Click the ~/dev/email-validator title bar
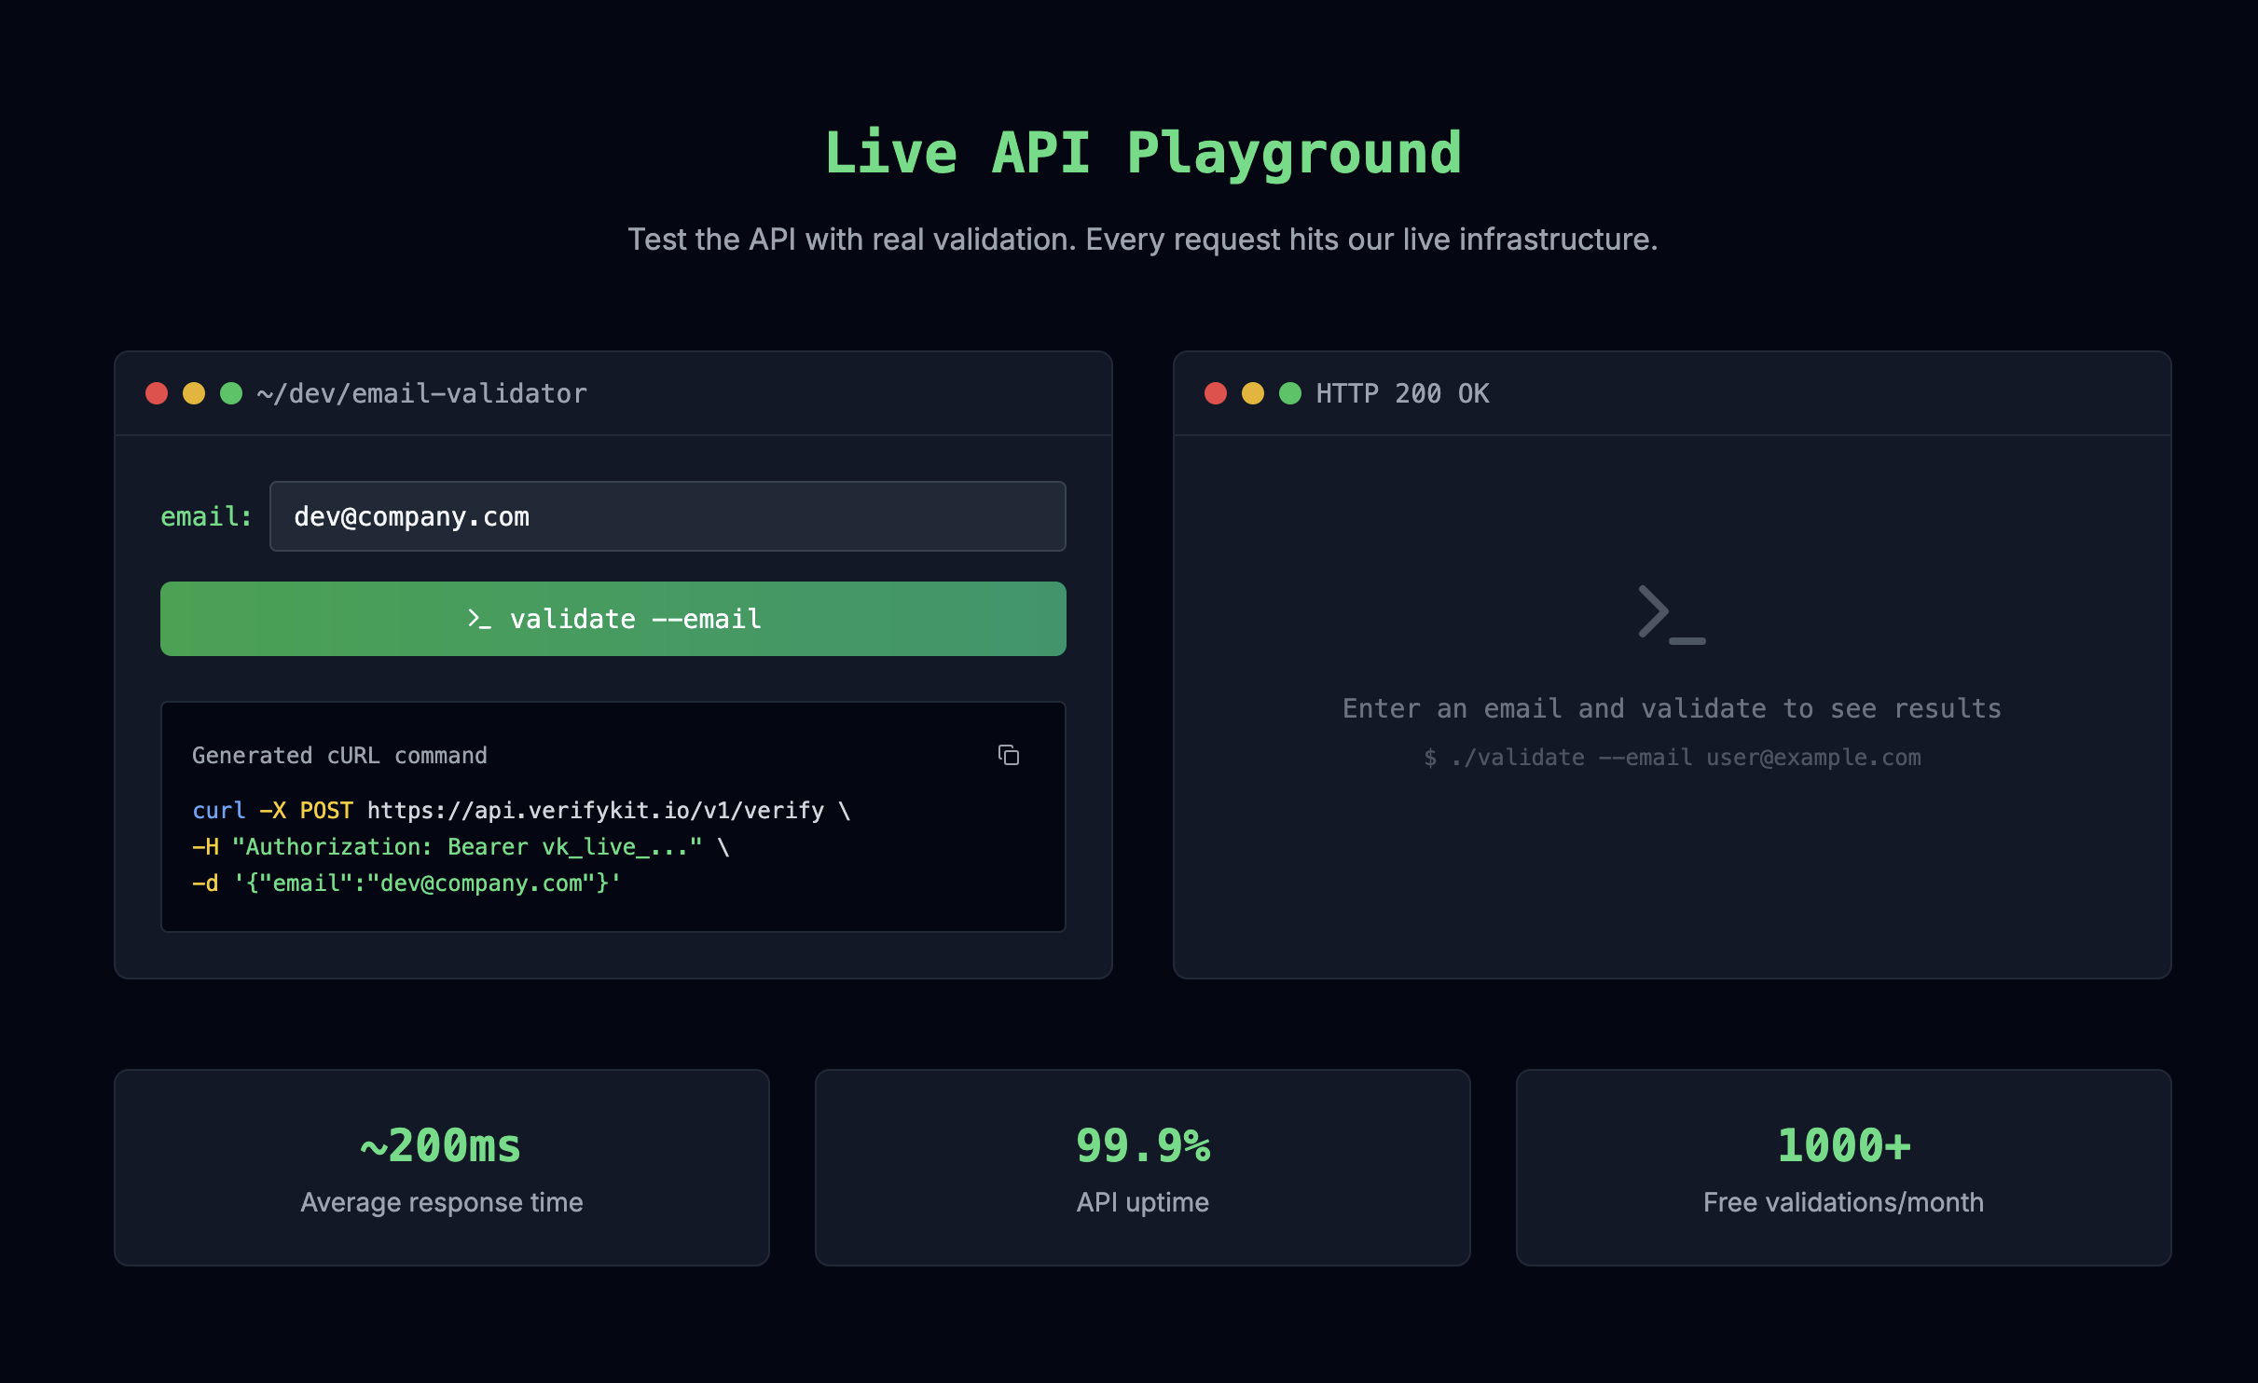 tap(421, 393)
